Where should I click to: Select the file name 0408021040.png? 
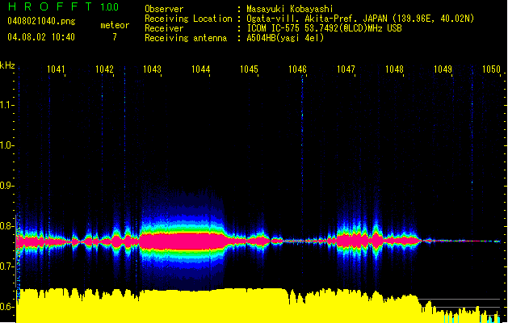coord(41,21)
